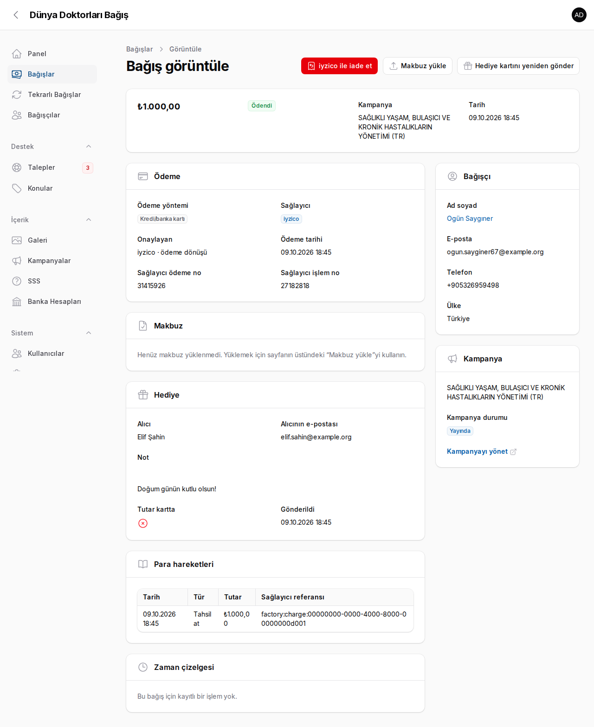Click the Ödendi status badge

(x=262, y=106)
